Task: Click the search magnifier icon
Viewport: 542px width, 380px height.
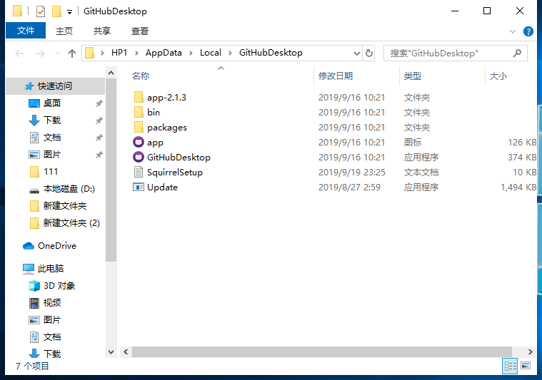Action: 517,53
